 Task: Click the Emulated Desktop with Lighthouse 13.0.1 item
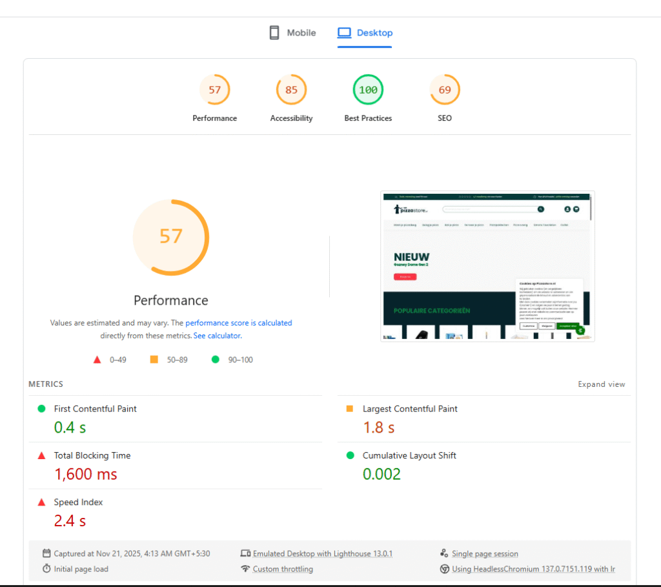pyautogui.click(x=322, y=553)
